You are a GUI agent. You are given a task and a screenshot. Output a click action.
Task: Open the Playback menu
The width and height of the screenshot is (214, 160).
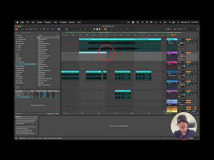pos(48,22)
